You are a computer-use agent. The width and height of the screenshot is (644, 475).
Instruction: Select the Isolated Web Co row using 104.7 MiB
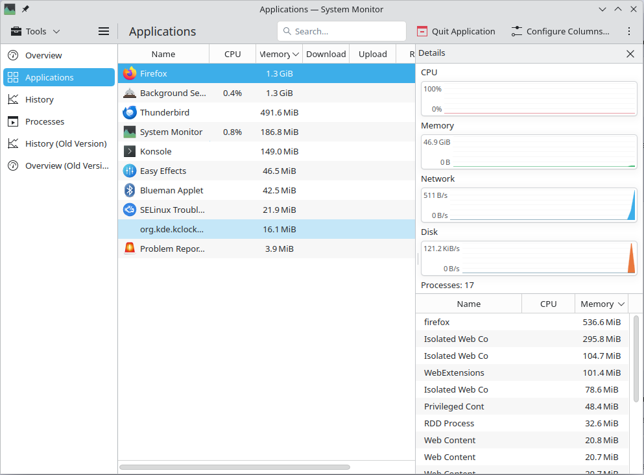523,356
